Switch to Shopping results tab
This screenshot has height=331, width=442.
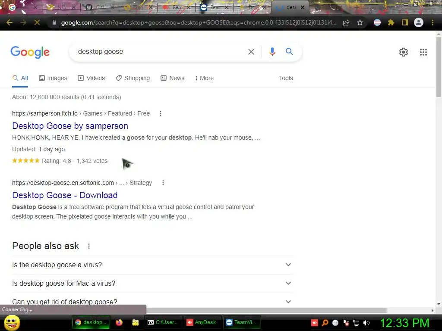(133, 78)
